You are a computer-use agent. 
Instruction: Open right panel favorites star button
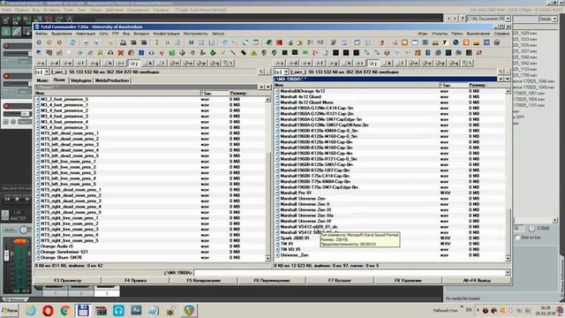click(x=501, y=79)
